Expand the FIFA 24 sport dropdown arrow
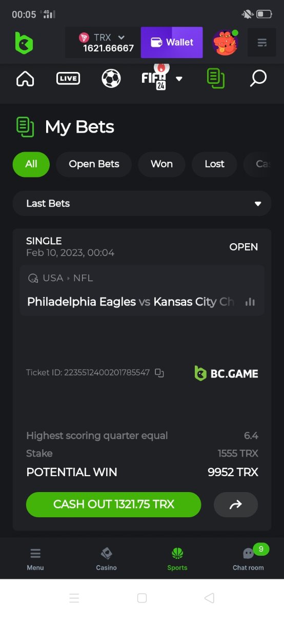Viewport: 284px width, 617px height. click(x=179, y=79)
